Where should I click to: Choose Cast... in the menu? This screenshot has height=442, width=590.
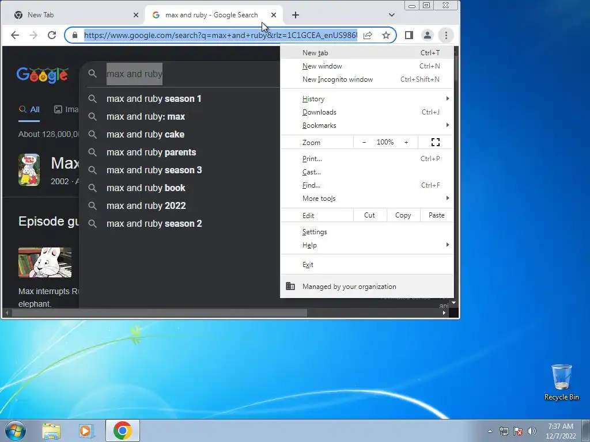coord(366,172)
